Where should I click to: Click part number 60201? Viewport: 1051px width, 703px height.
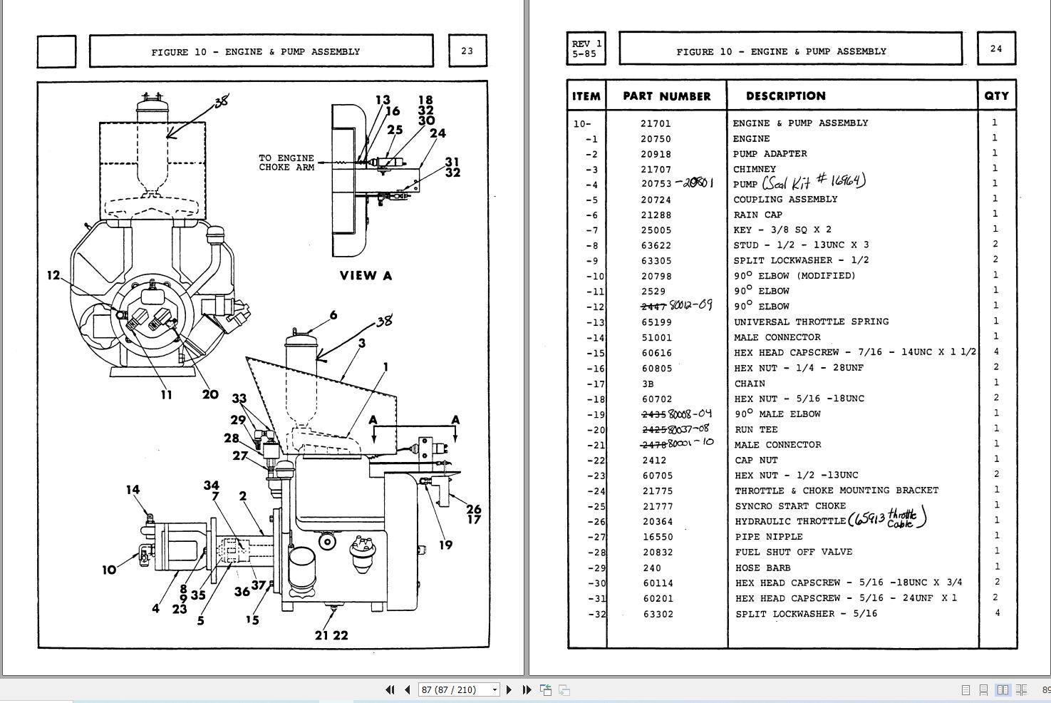pos(657,599)
